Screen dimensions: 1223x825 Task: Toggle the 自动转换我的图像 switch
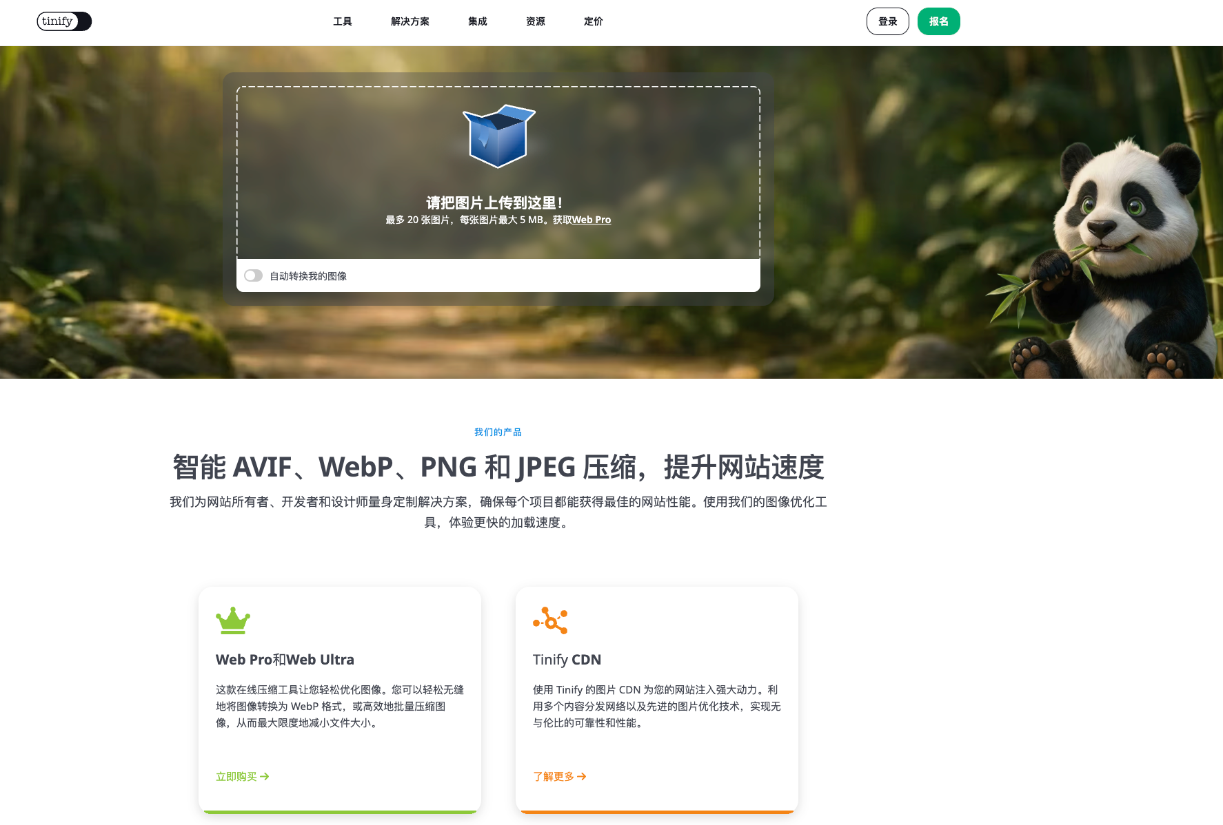coord(253,275)
